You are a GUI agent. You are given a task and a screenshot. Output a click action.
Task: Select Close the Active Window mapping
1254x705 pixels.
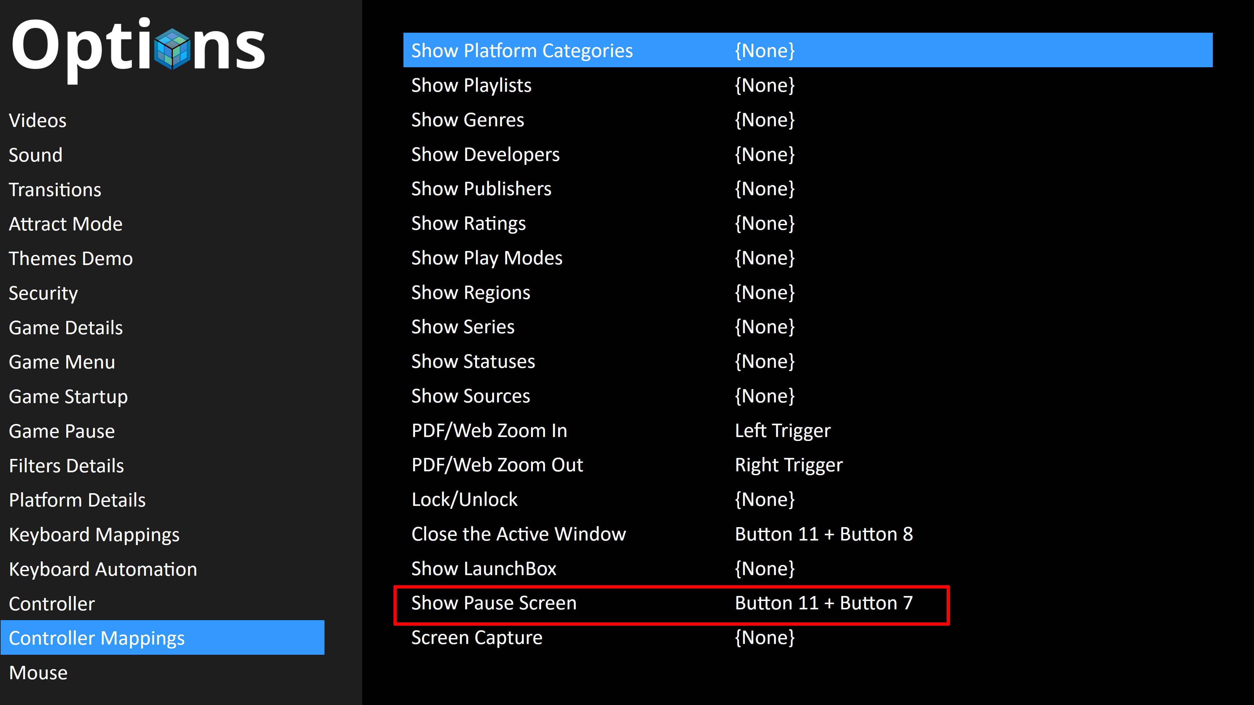click(808, 534)
